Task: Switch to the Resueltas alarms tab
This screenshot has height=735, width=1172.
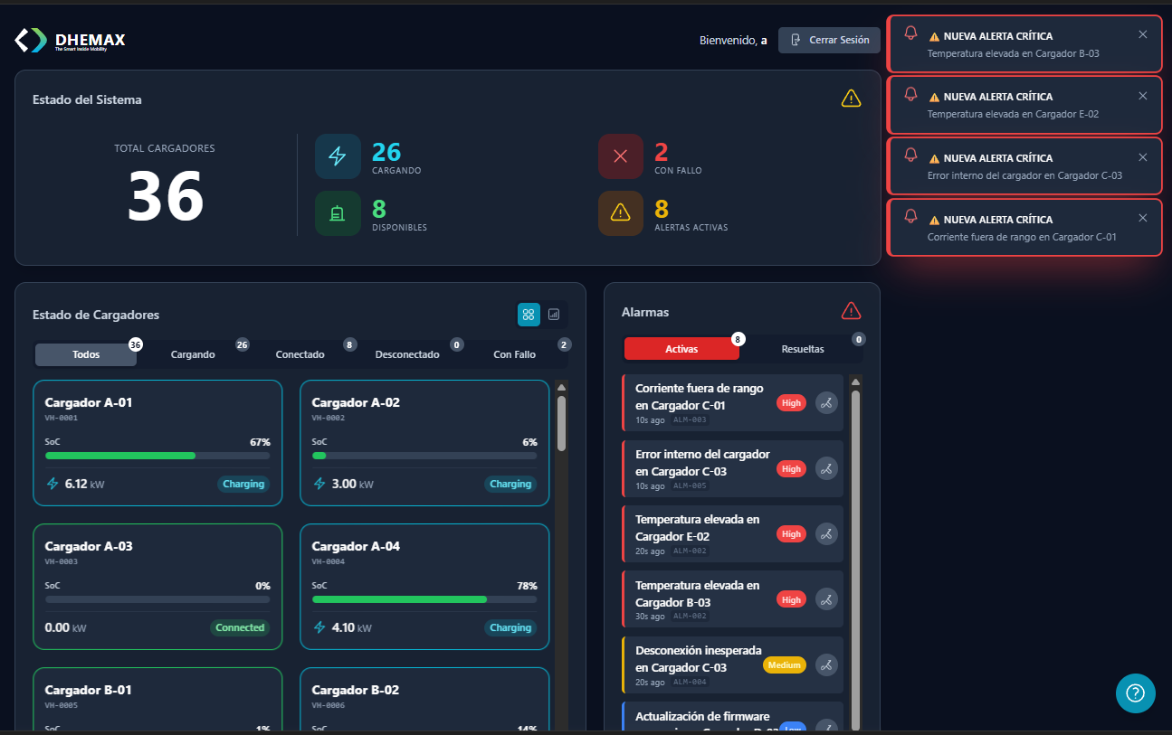Action: coord(802,348)
